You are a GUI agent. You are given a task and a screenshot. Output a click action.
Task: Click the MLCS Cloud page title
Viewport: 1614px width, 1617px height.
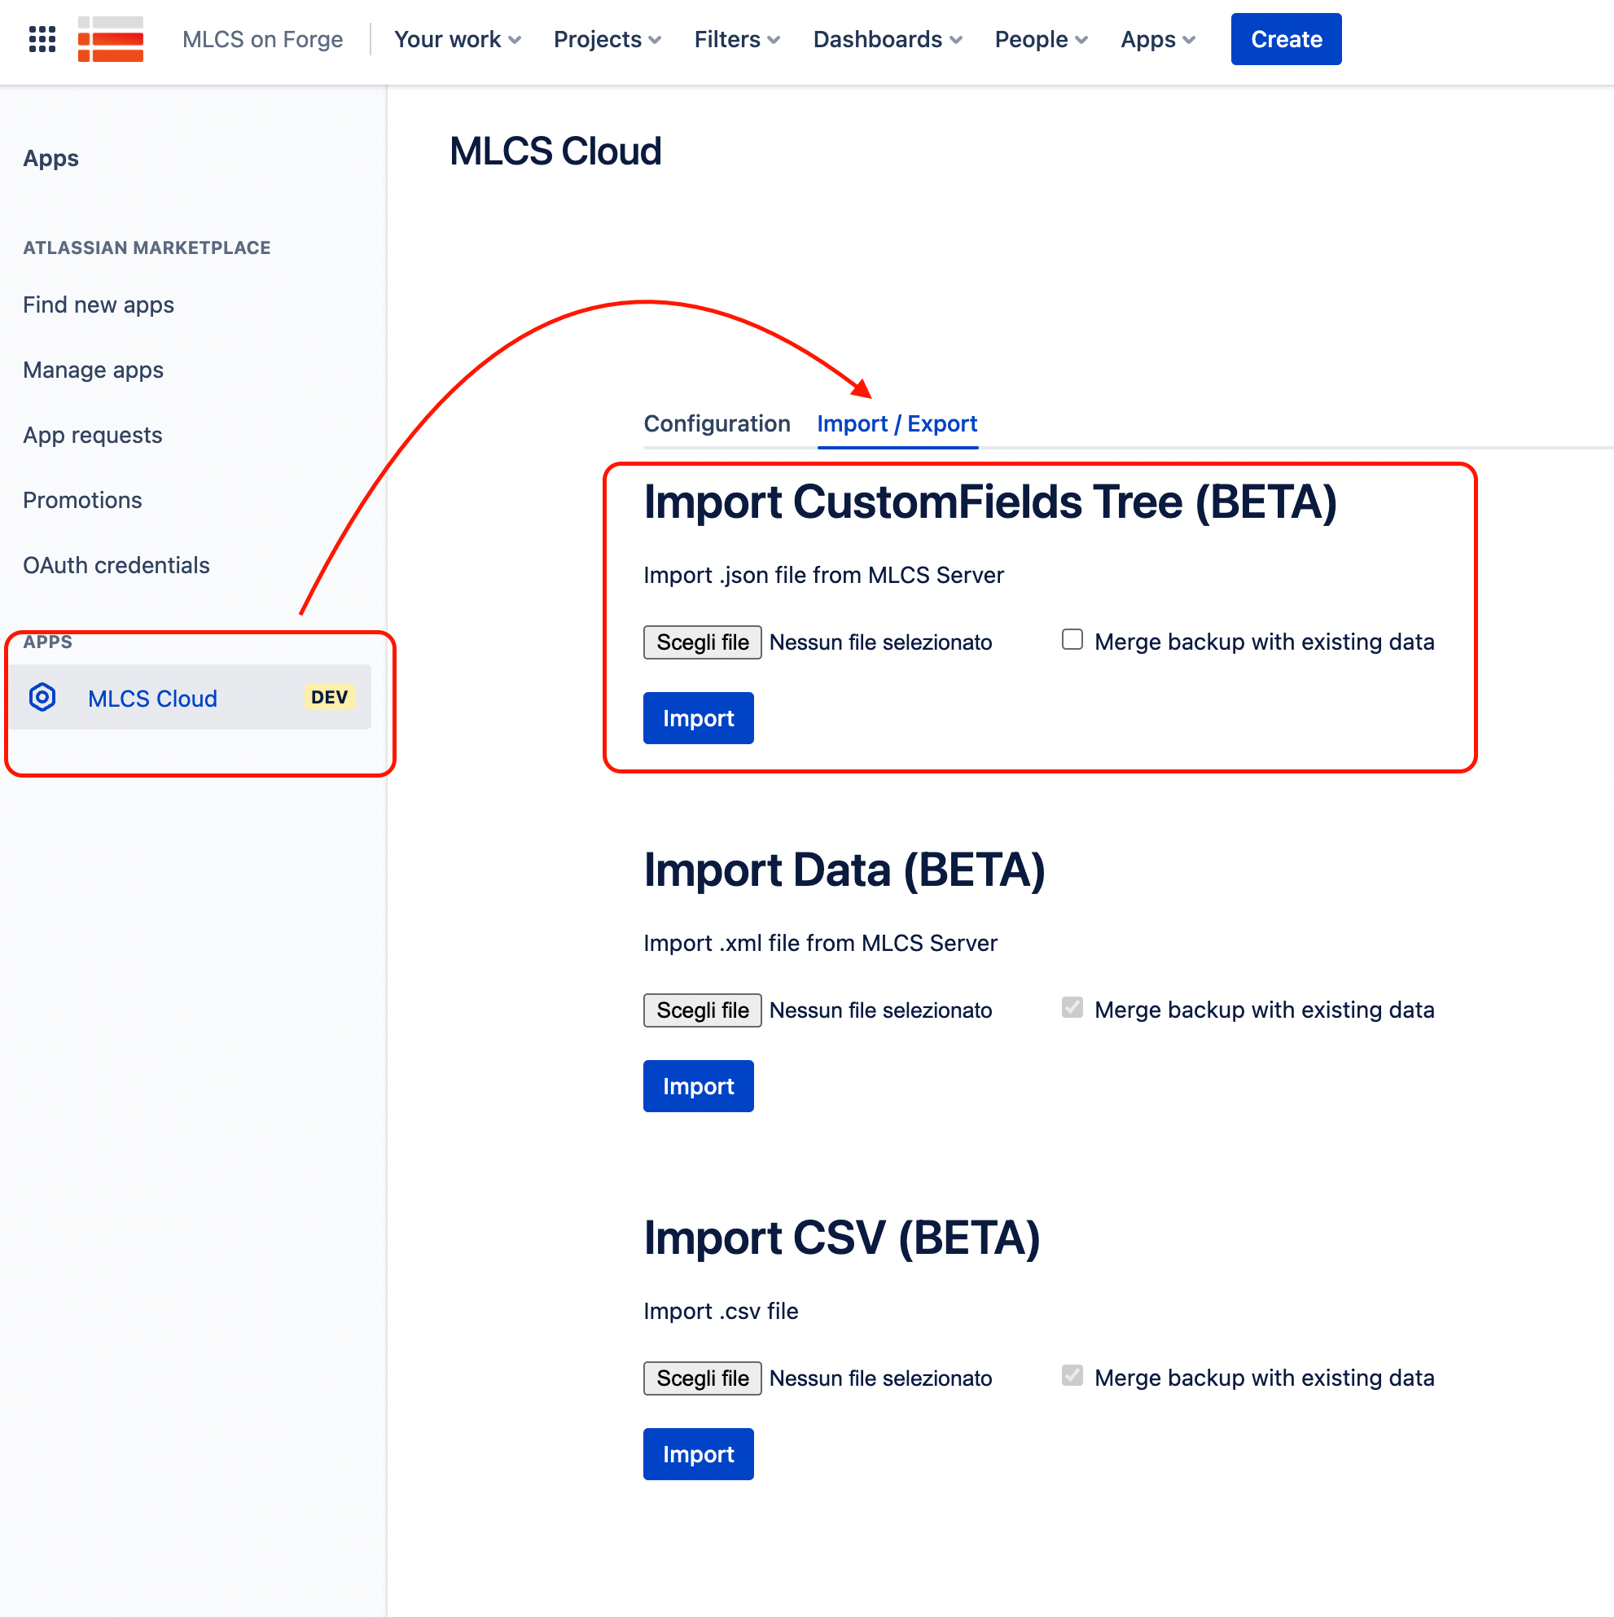point(555,151)
